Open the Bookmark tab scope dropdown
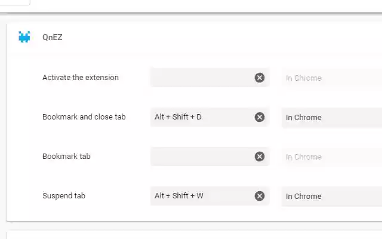The height and width of the screenshot is (239, 382). coord(331,157)
